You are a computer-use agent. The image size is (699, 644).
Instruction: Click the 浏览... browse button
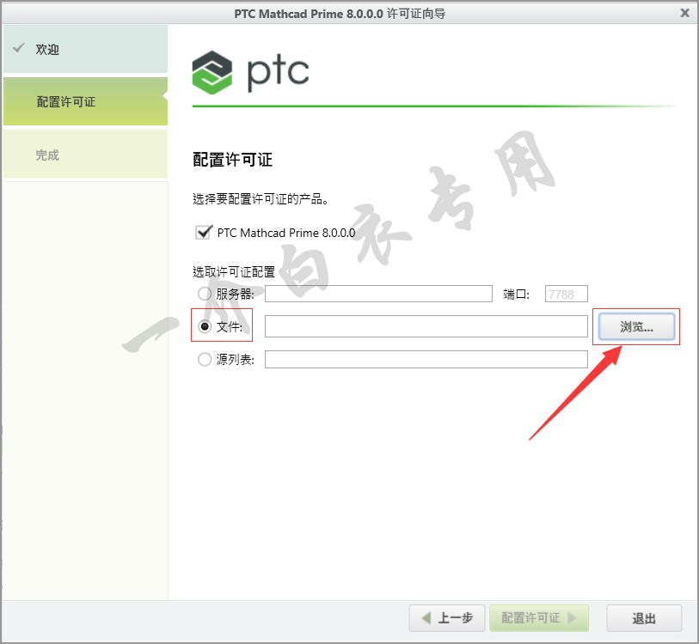click(x=636, y=327)
